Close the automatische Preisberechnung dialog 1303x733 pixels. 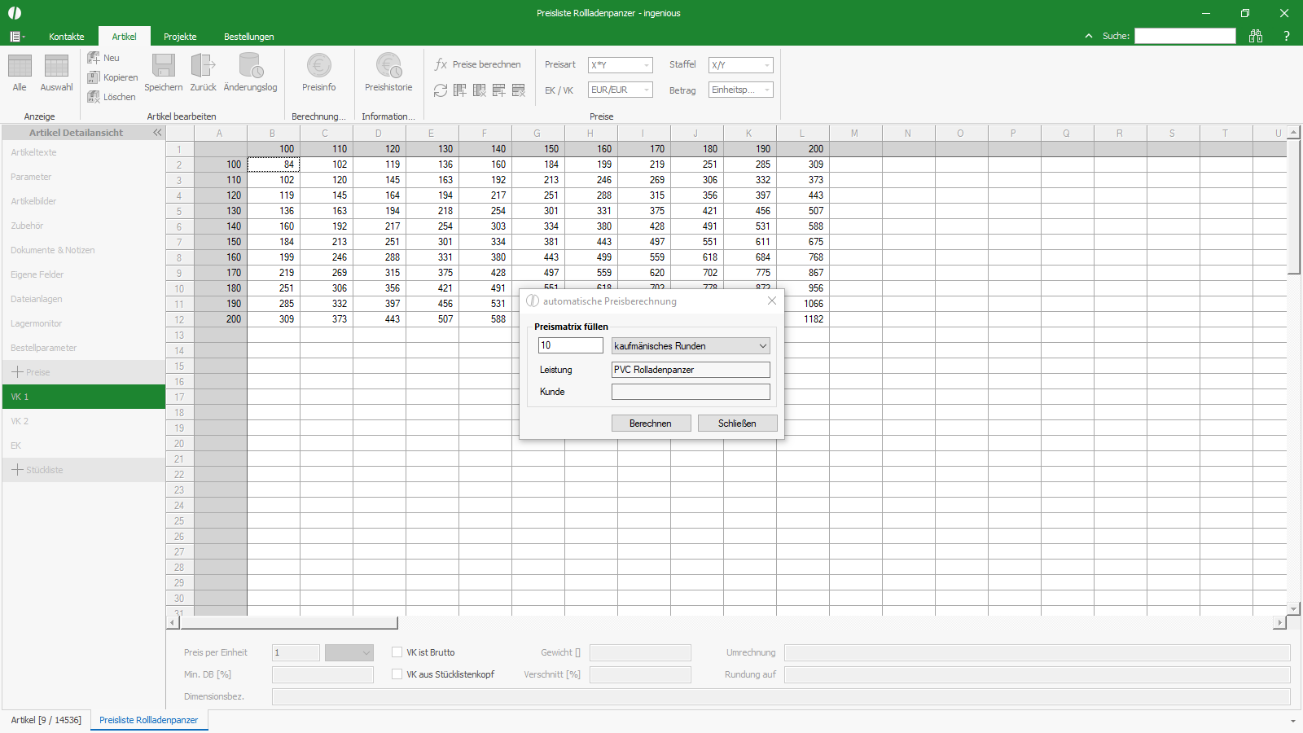[772, 301]
